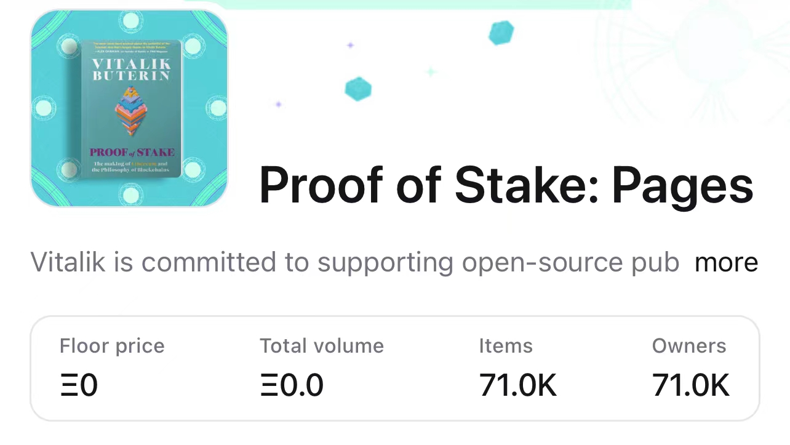Image resolution: width=790 pixels, height=445 pixels.
Task: Select the Ξ0 floor price value
Action: [x=79, y=386]
